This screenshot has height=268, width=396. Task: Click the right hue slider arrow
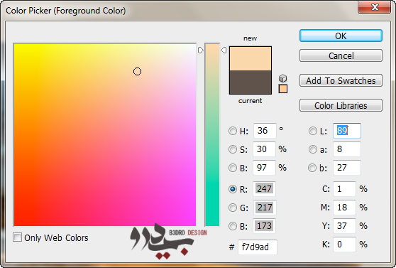click(x=224, y=50)
